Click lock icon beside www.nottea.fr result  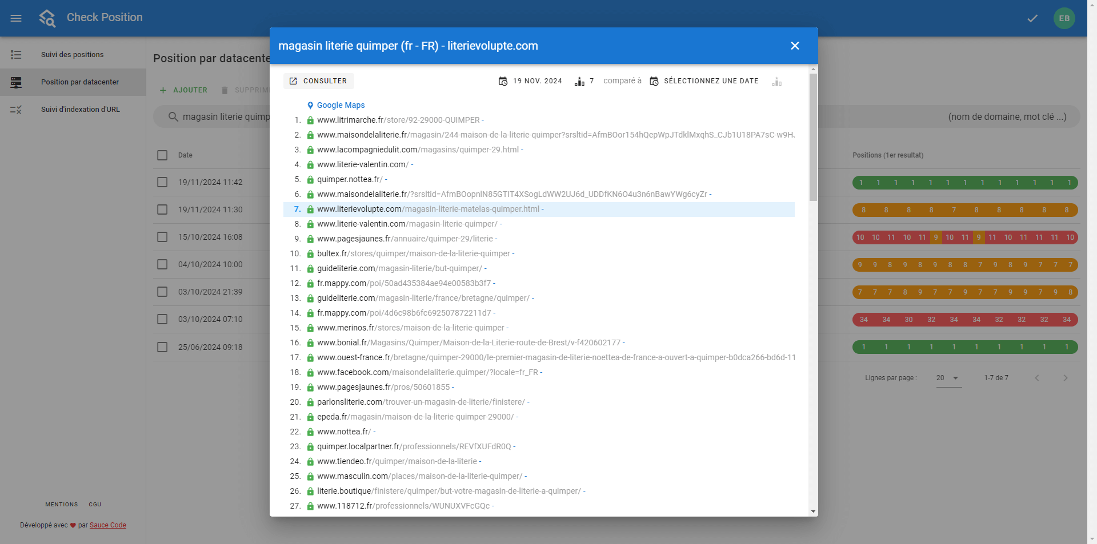(x=310, y=432)
